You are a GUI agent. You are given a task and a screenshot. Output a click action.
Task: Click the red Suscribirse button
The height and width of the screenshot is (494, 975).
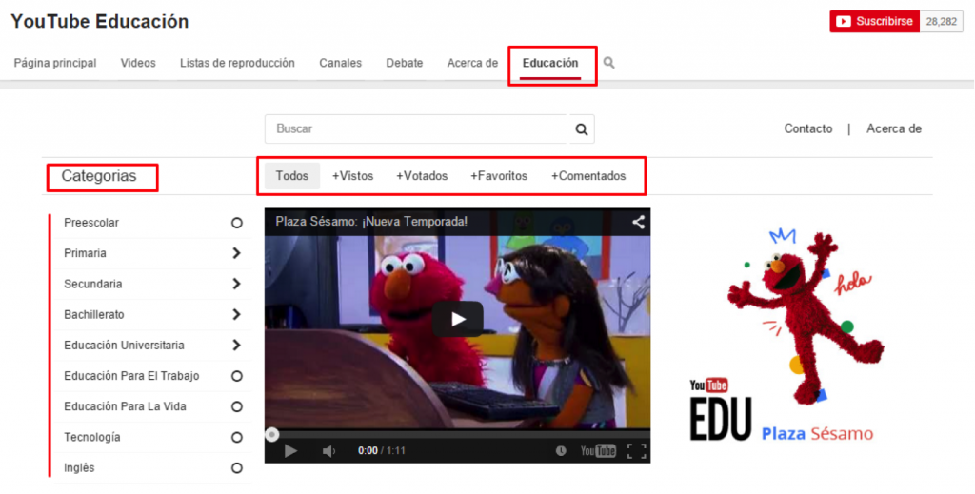pyautogui.click(x=874, y=22)
